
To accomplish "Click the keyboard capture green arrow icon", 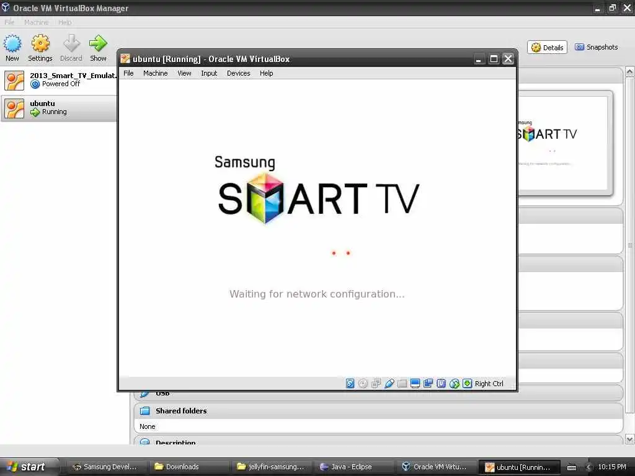I will [468, 383].
